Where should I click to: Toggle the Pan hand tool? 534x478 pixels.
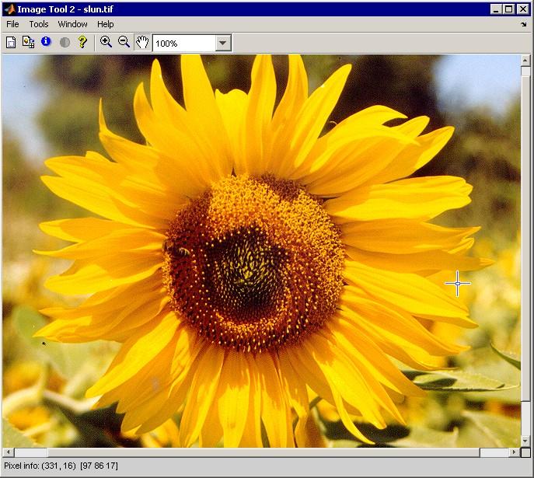click(142, 43)
